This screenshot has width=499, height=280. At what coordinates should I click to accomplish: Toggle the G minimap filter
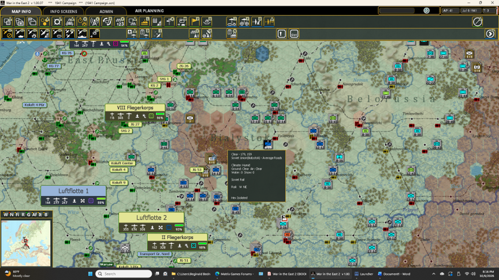(x=28, y=214)
